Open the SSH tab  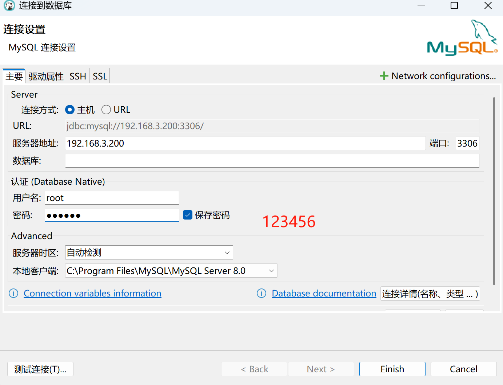(x=78, y=76)
